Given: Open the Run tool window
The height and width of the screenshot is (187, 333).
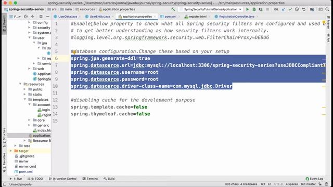Looking at the screenshot, I should click(16, 179).
